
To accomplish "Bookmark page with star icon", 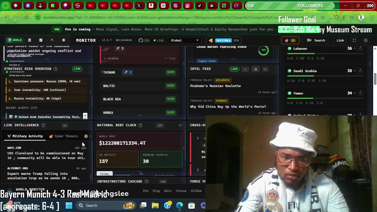I will coord(323,17).
